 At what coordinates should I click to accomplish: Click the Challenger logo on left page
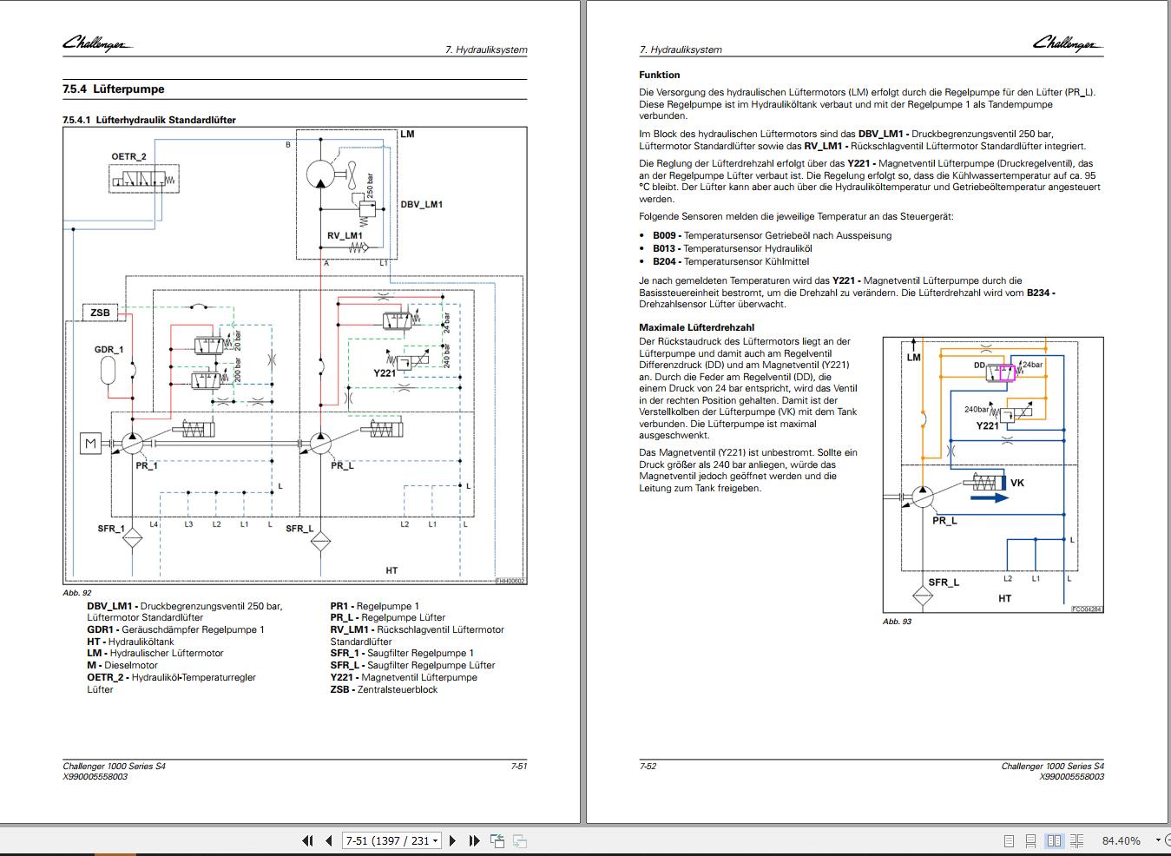point(97,43)
